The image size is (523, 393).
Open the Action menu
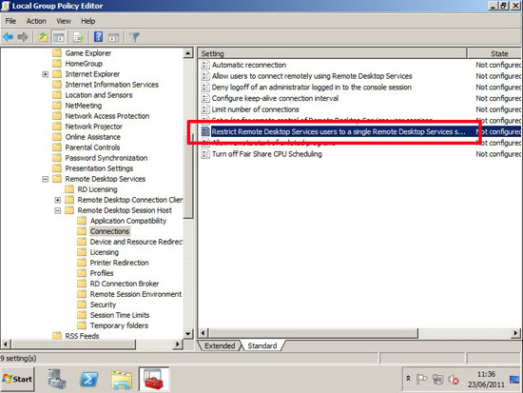pos(36,21)
